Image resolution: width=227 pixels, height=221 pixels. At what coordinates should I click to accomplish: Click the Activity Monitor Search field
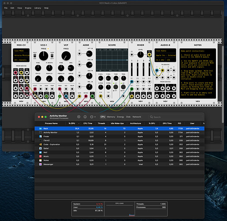176,117
